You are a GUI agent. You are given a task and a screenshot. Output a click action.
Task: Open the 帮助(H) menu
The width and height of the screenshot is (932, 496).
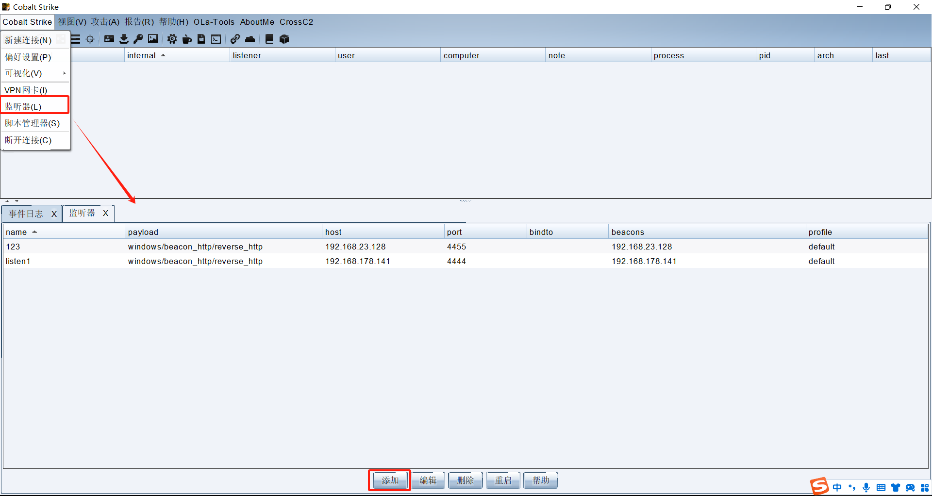pos(174,22)
